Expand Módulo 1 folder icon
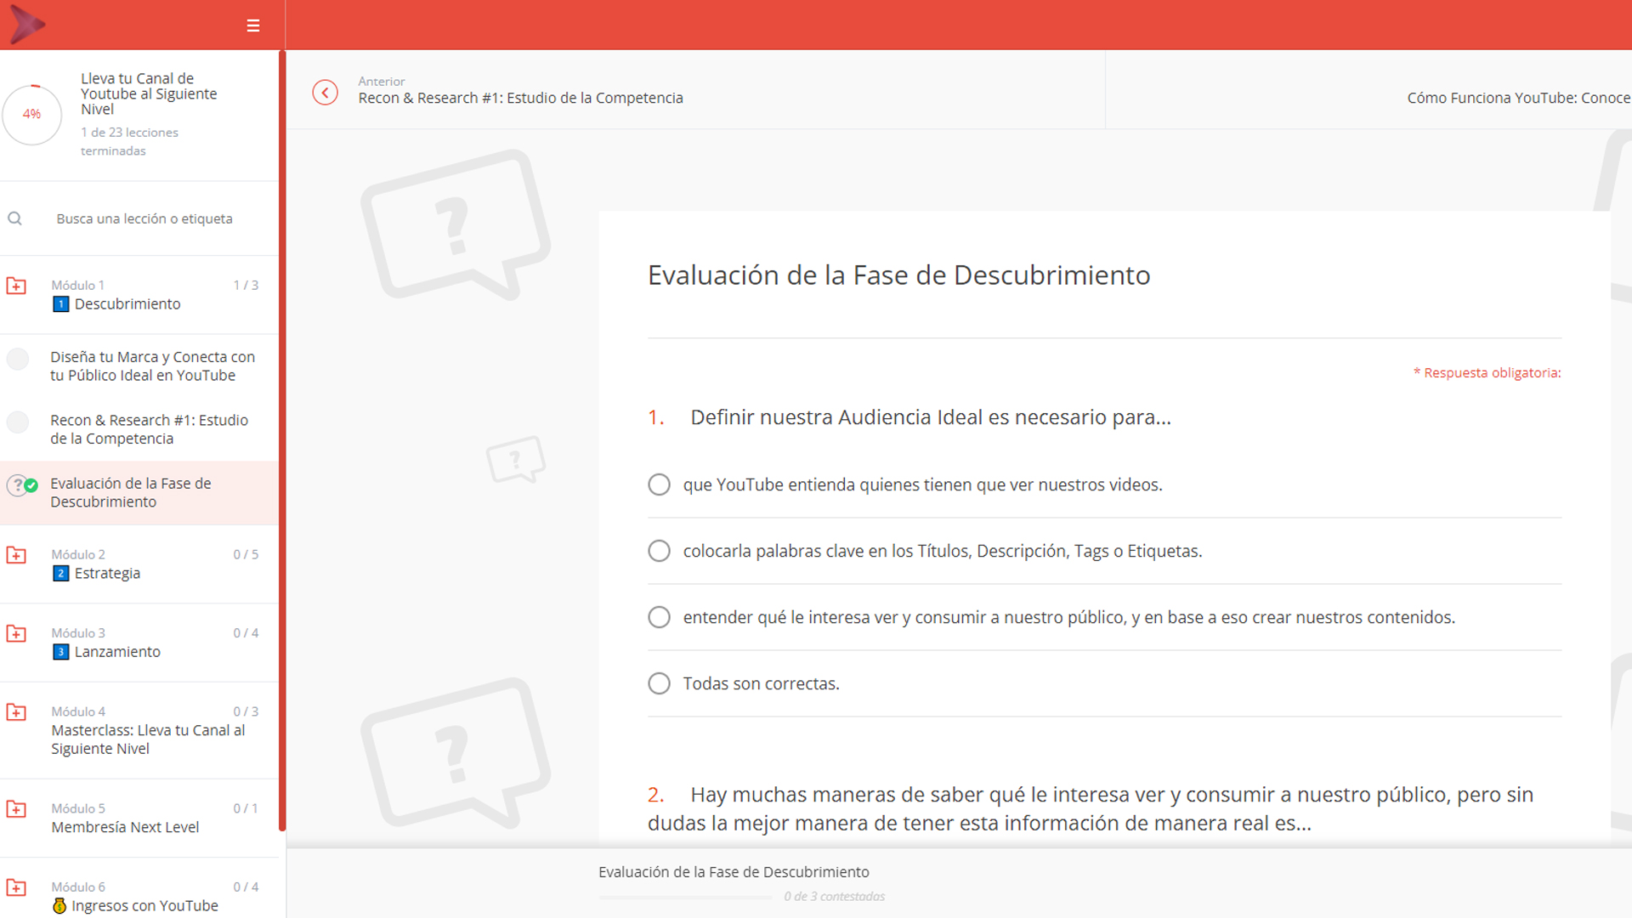 pyautogui.click(x=16, y=286)
